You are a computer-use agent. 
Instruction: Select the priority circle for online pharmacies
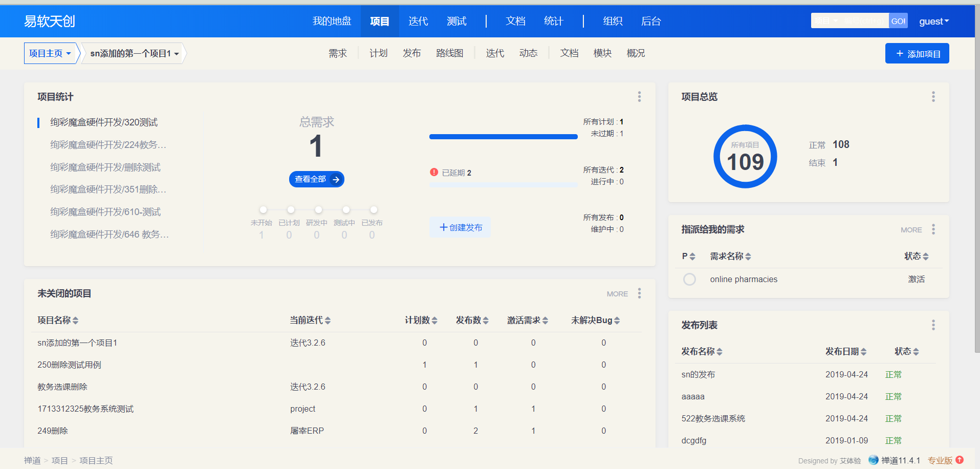click(x=689, y=280)
